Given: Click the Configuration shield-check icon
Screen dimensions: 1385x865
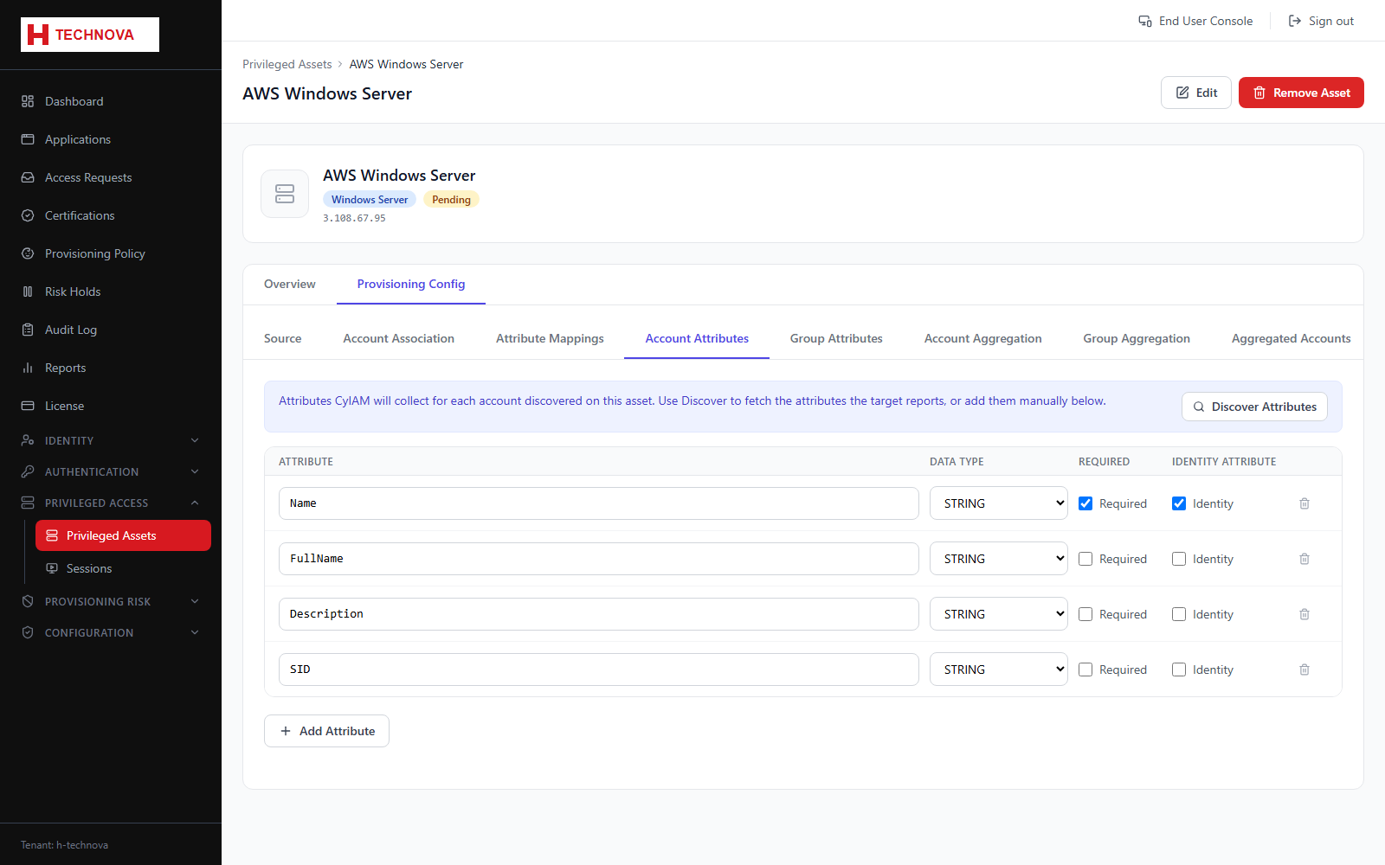Looking at the screenshot, I should [x=28, y=632].
